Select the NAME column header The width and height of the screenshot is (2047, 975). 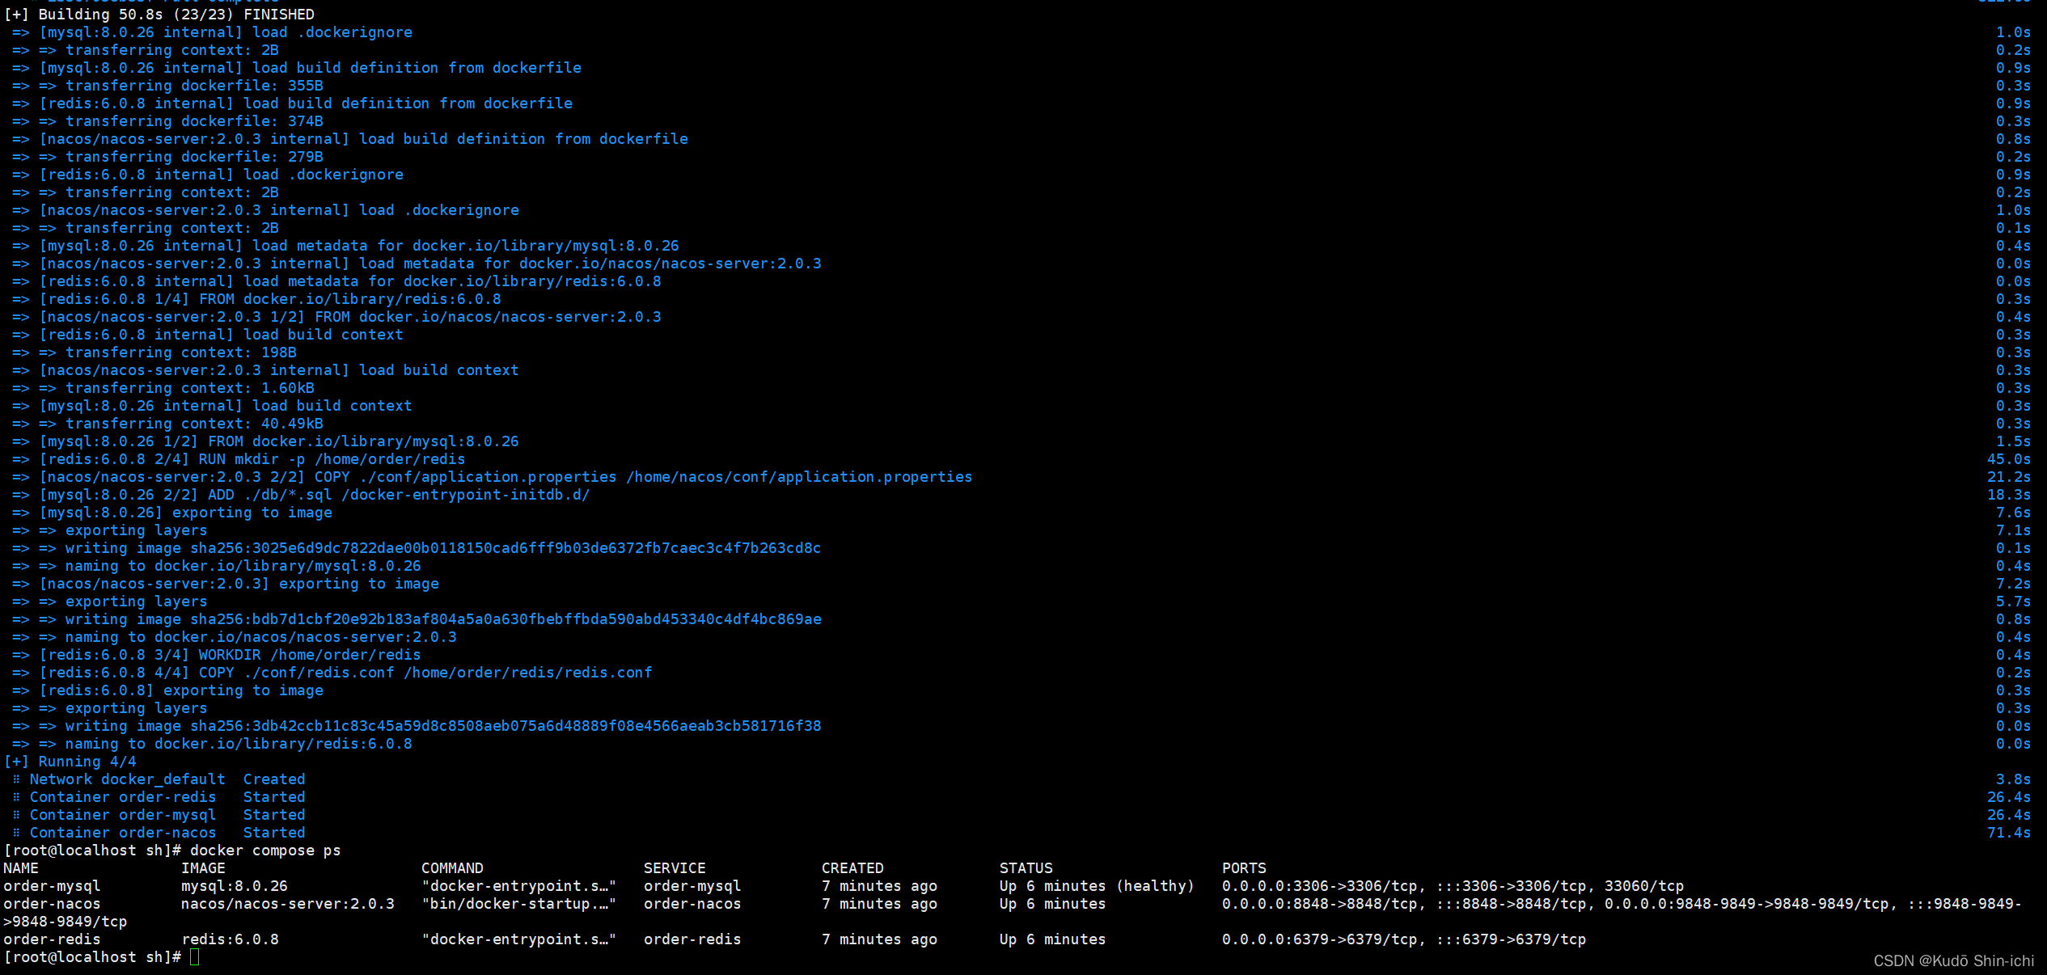click(x=19, y=867)
